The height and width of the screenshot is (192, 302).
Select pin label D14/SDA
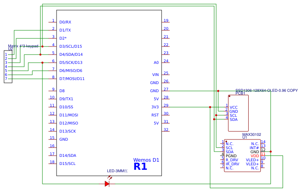click(68, 156)
